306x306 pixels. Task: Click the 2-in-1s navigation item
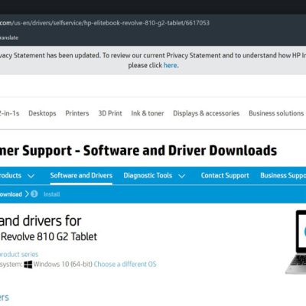click(9, 113)
